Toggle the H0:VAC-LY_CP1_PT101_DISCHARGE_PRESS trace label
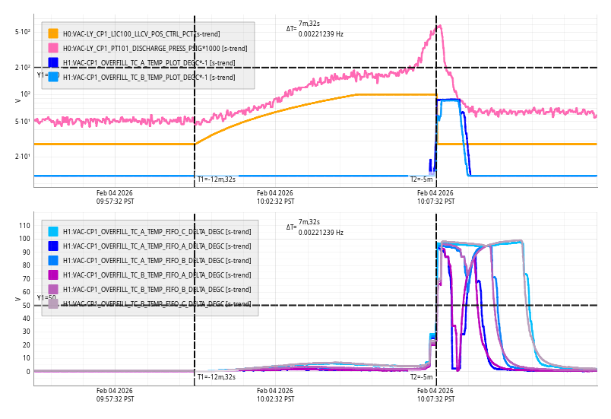 coord(154,49)
